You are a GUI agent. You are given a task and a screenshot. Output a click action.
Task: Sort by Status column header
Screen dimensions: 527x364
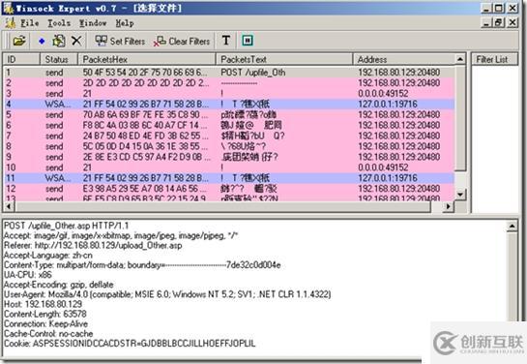click(59, 60)
